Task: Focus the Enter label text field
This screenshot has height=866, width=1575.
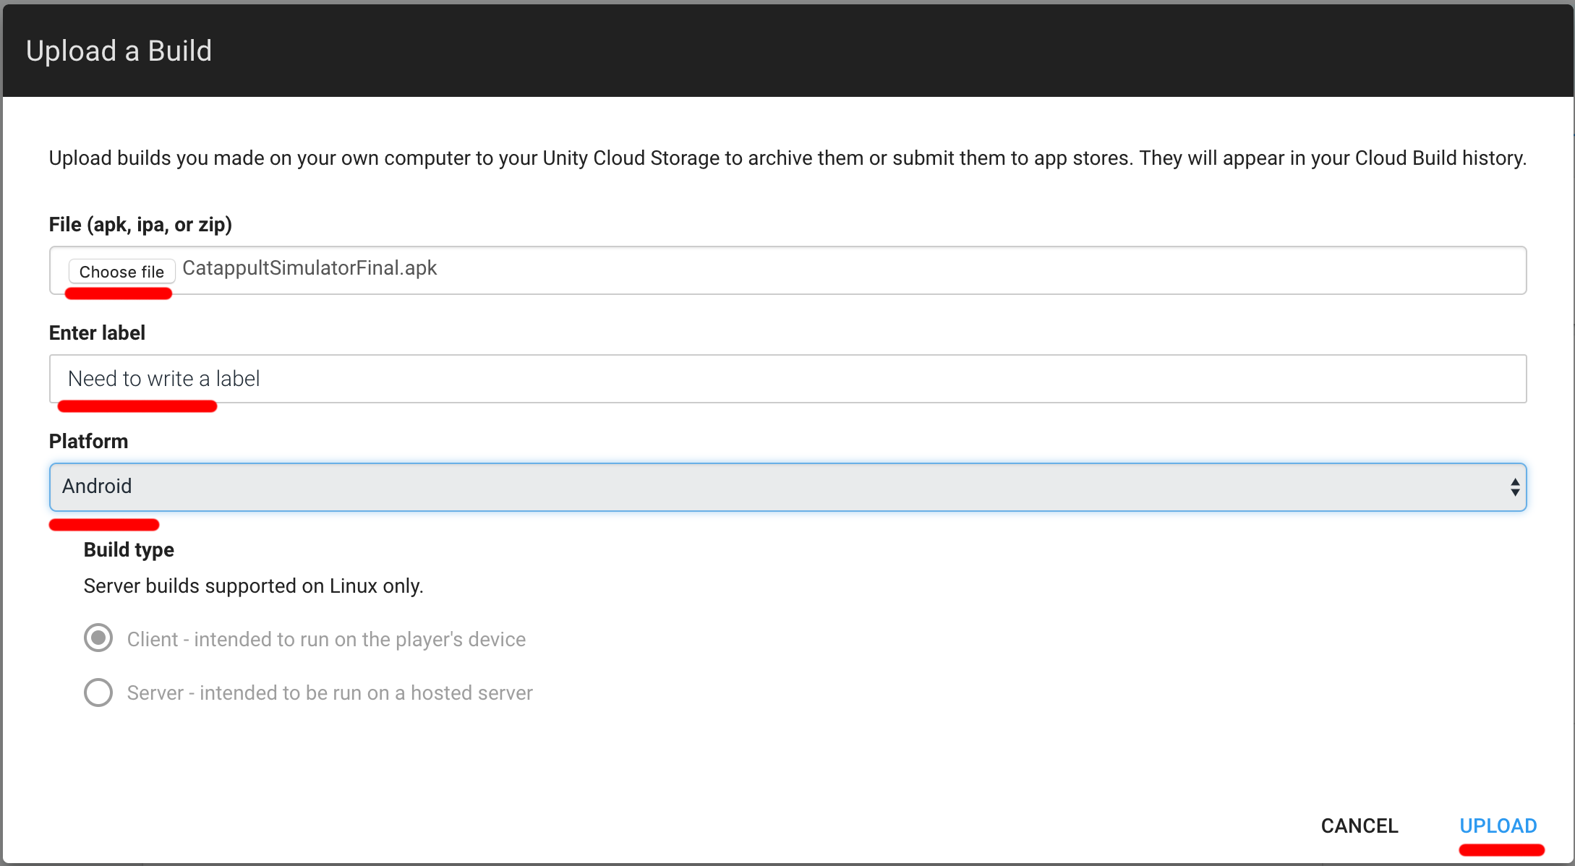Action: [x=787, y=379]
